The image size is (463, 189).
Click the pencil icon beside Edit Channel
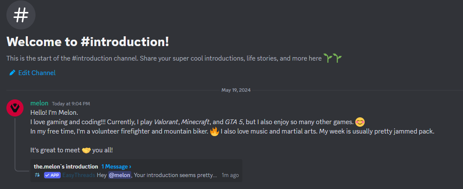click(12, 73)
